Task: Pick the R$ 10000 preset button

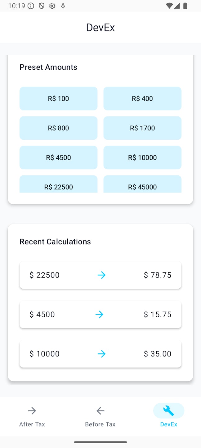Action: click(142, 158)
